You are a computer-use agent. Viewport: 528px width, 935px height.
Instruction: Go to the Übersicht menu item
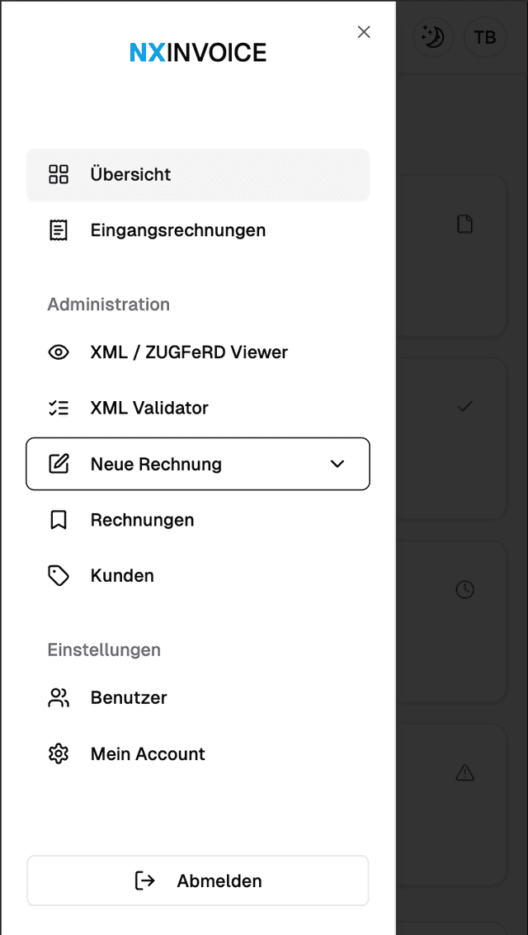coord(198,175)
